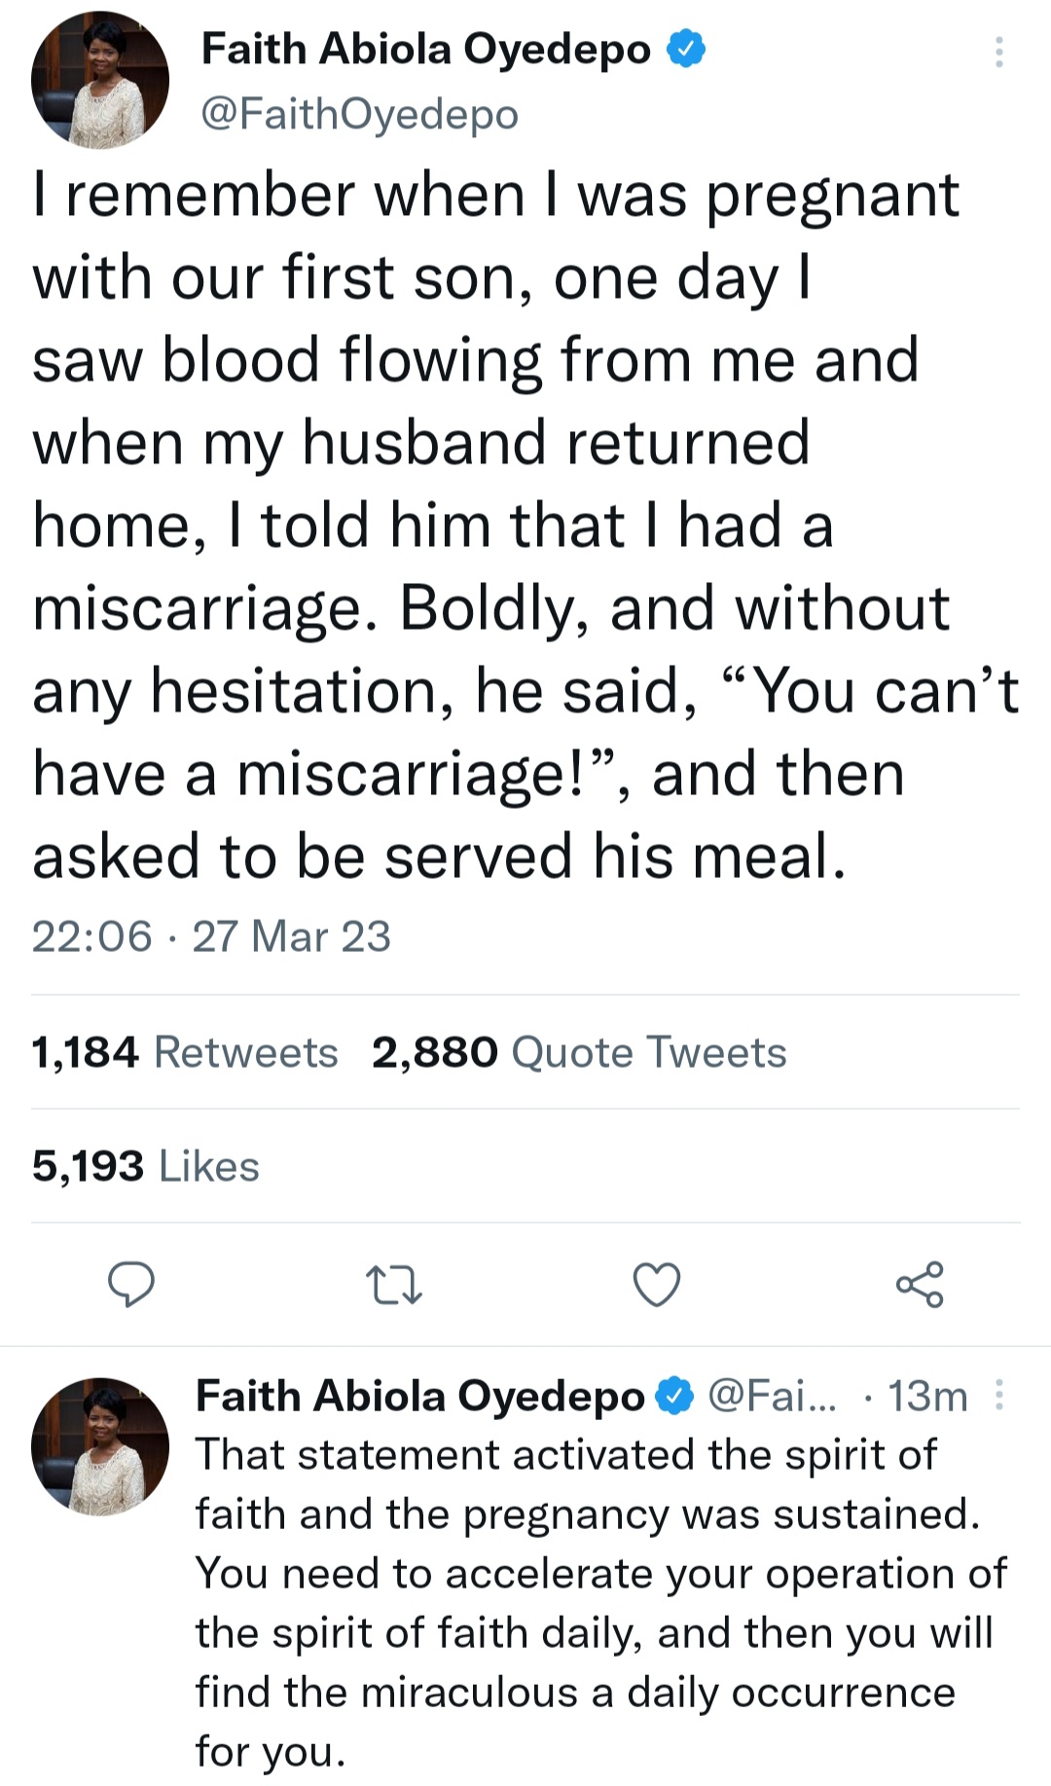
Task: Open the main tweet's three-dot menu
Action: tap(998, 52)
